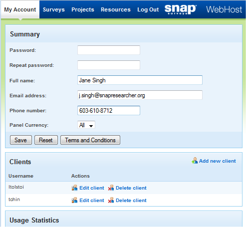Click the Repeat password field
This screenshot has width=246, height=227.
[109, 65]
